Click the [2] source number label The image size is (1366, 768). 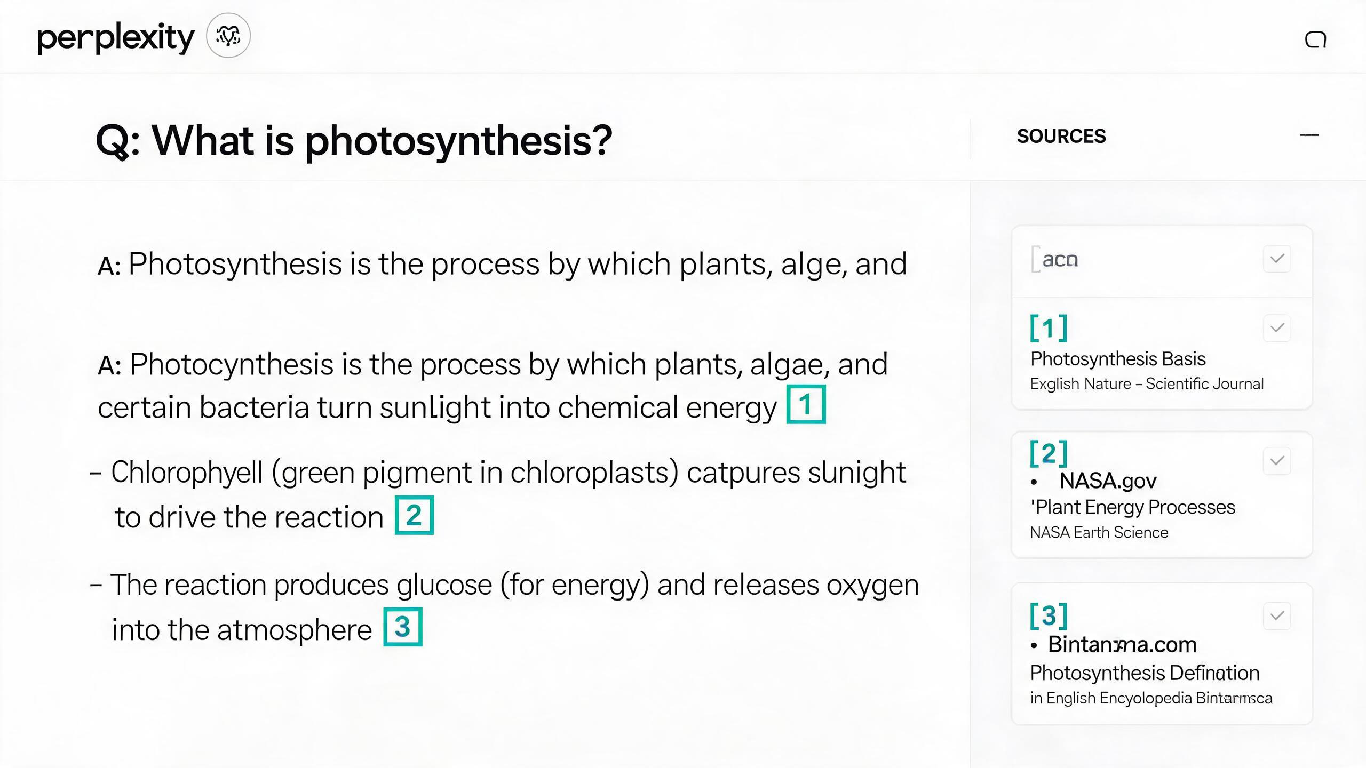tap(1049, 453)
